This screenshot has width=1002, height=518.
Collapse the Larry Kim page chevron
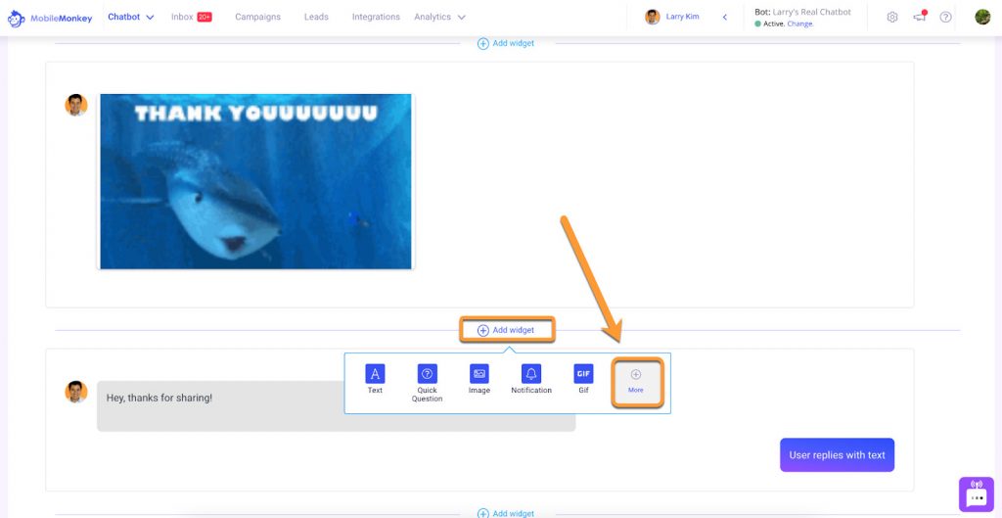(x=724, y=18)
